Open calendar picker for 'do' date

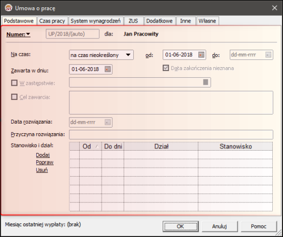point(268,55)
